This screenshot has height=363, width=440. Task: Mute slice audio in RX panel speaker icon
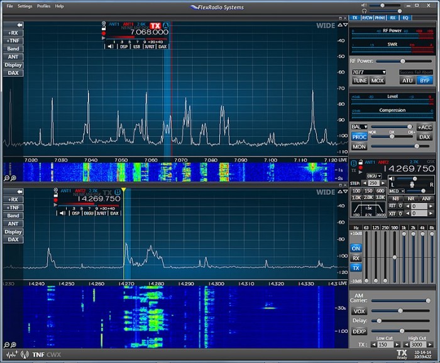[x=392, y=178]
